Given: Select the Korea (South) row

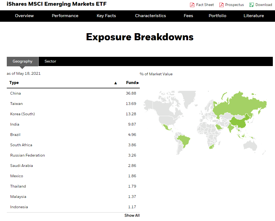Looking at the screenshot, I should [73, 114].
